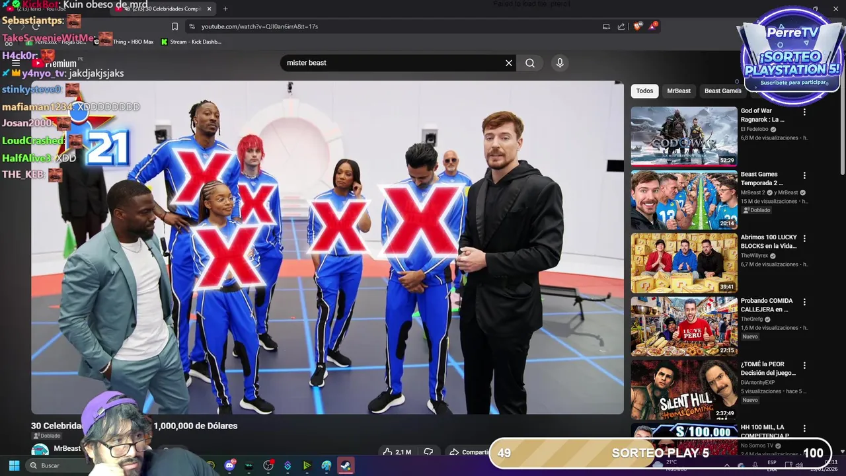
Task: Open options menu for God of War video
Action: [804, 112]
